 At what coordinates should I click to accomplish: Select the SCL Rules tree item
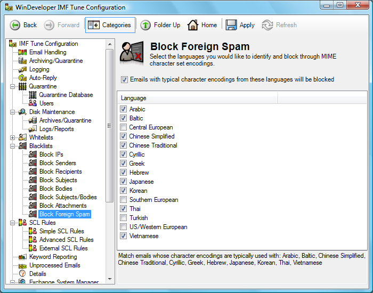click(x=42, y=223)
